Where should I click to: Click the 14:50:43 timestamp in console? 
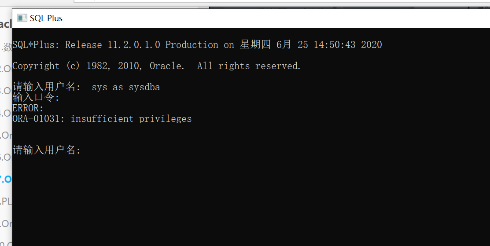[335, 44]
